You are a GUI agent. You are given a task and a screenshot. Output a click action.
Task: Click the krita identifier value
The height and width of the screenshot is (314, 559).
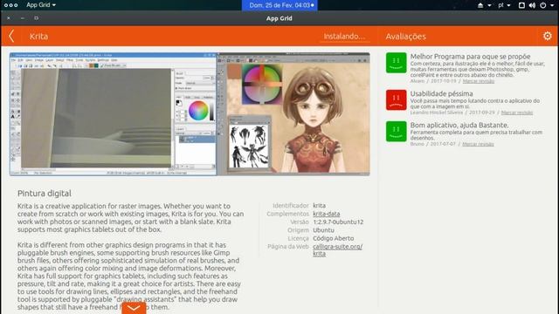point(319,206)
